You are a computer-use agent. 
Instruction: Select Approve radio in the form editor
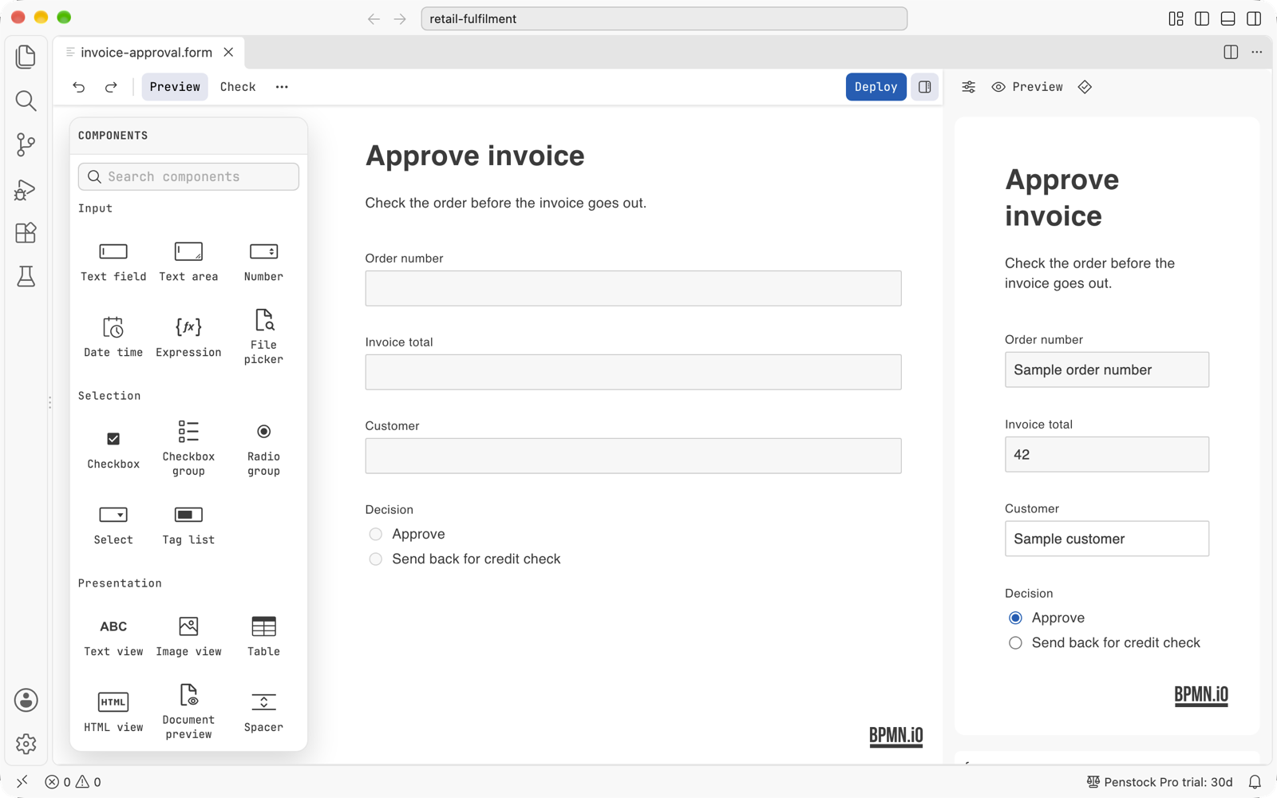click(x=376, y=535)
